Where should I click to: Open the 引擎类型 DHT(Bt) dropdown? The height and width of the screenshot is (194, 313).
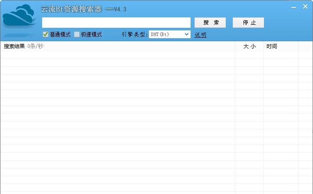170,34
